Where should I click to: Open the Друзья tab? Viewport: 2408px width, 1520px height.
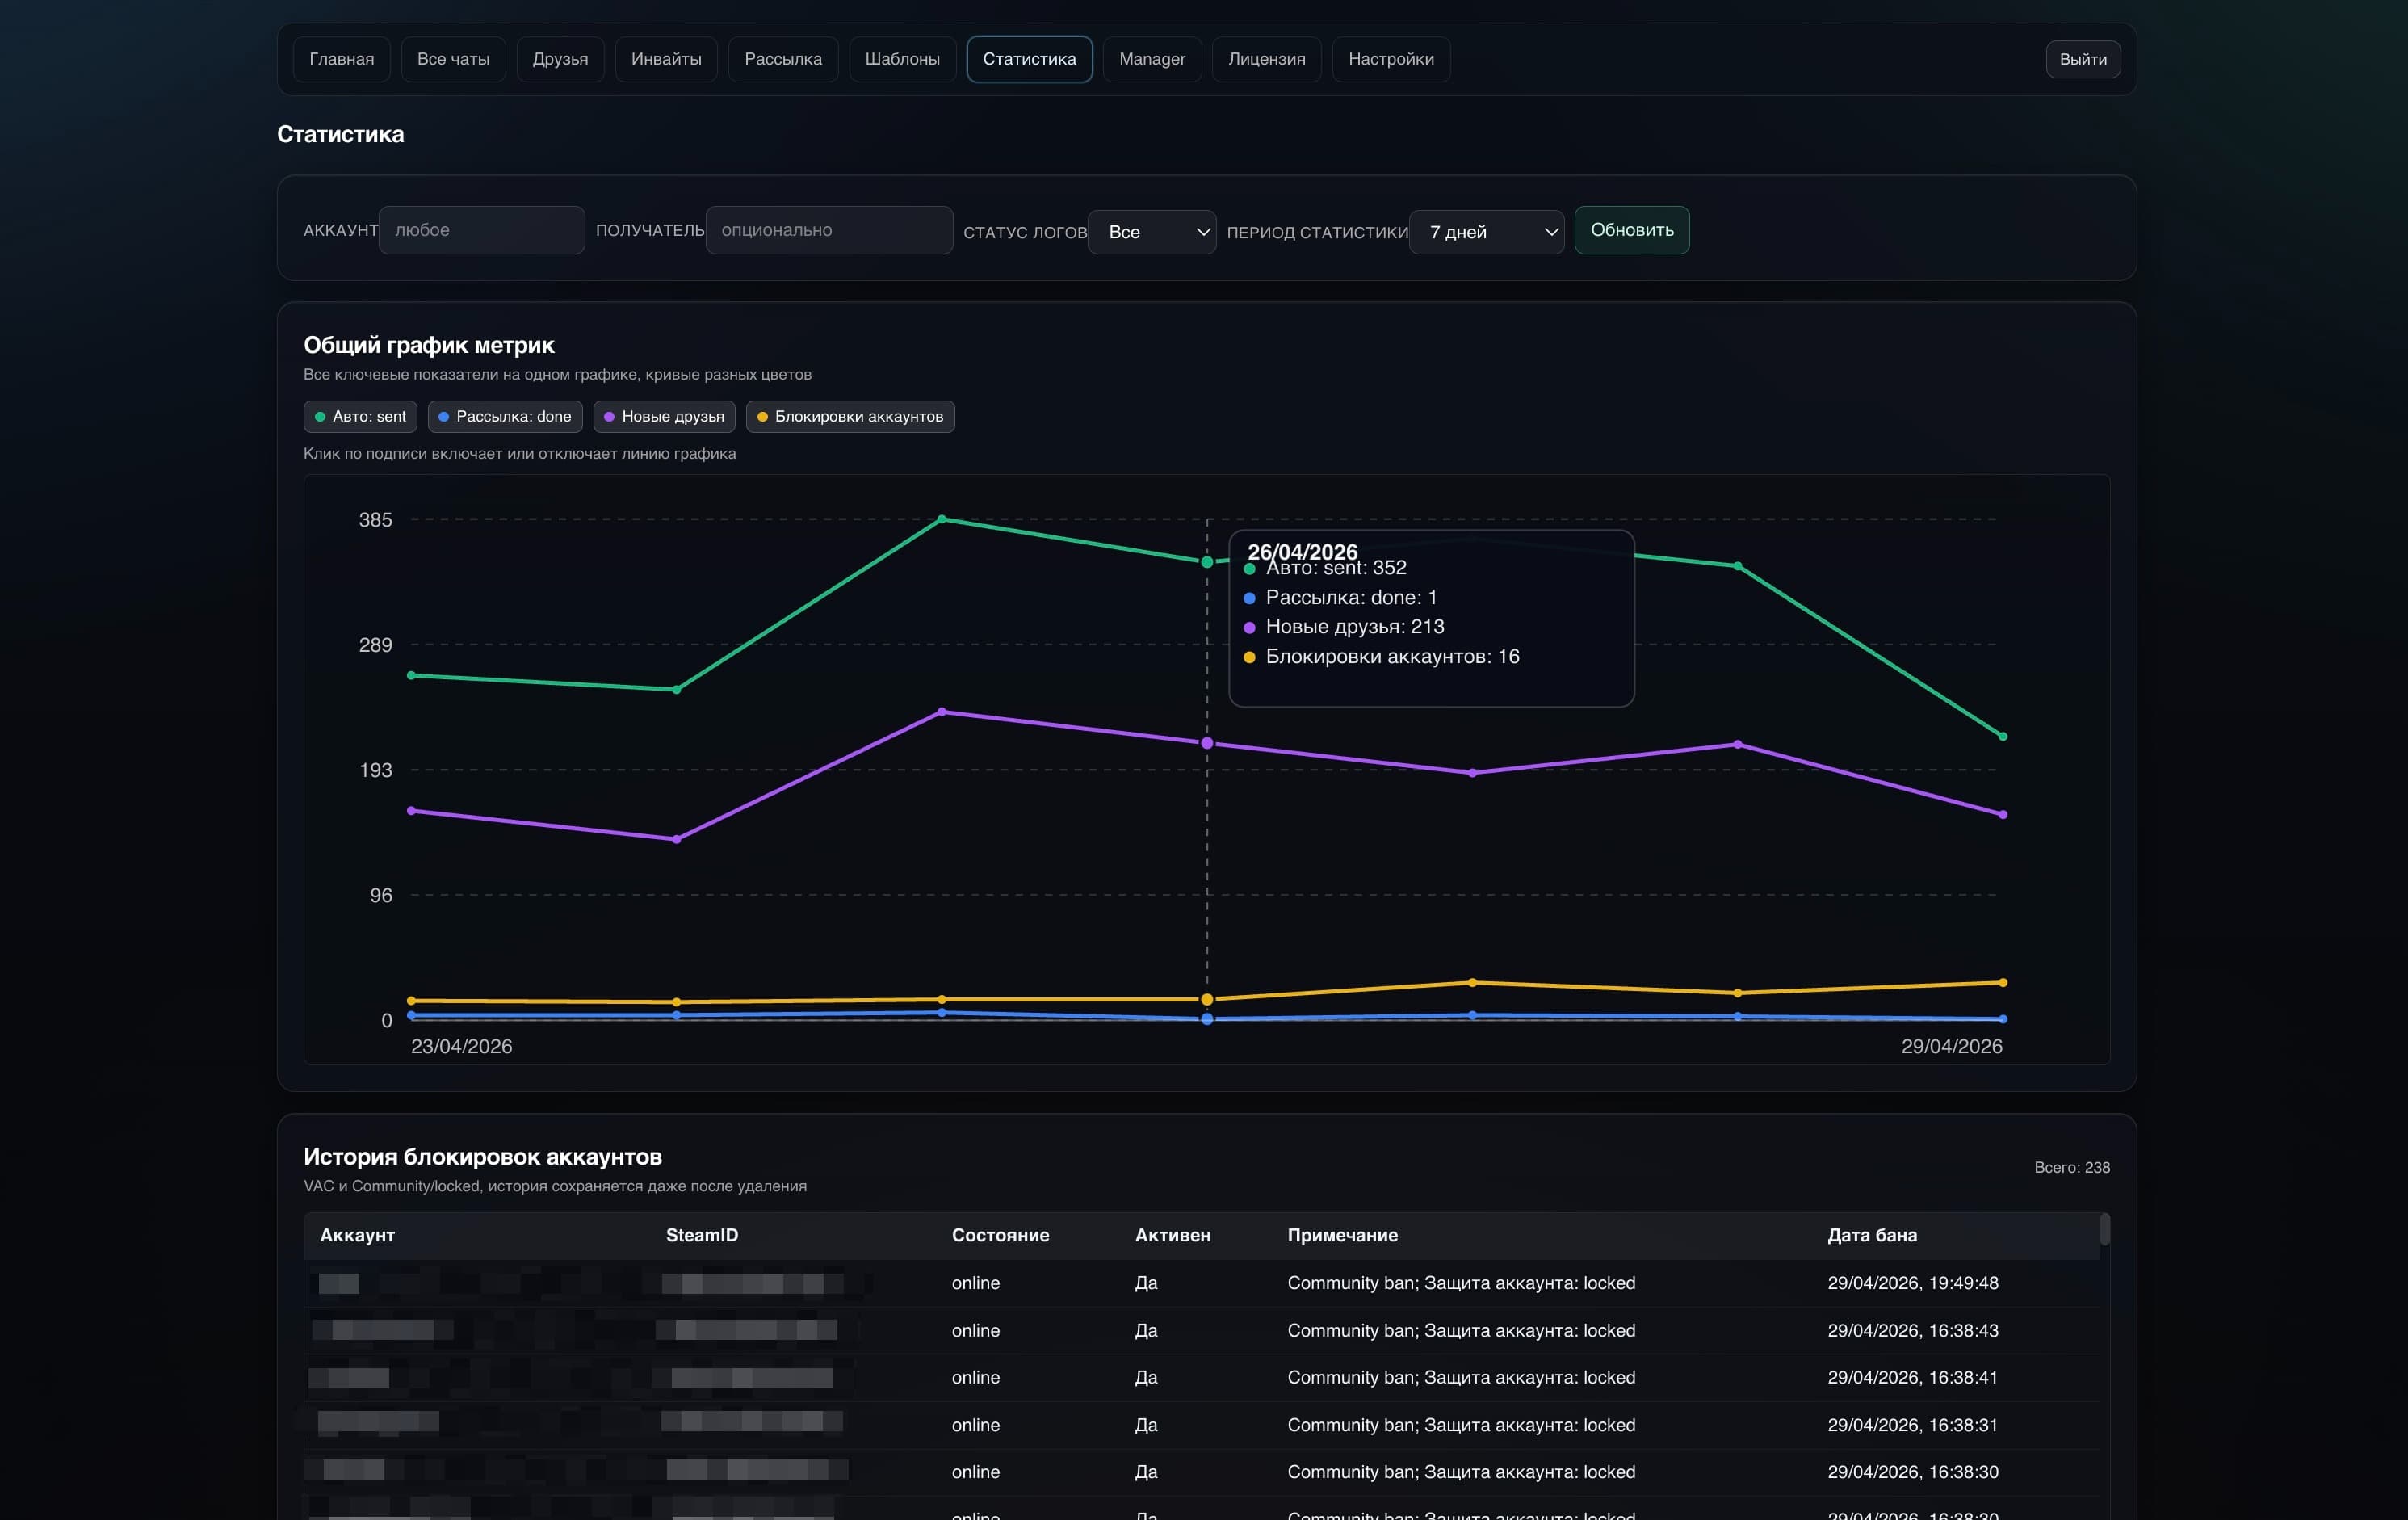pyautogui.click(x=560, y=59)
